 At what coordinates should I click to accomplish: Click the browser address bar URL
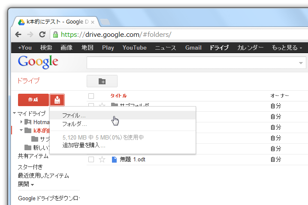coord(116,35)
